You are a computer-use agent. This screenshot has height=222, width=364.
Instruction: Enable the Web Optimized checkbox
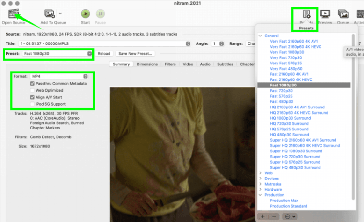(32, 90)
